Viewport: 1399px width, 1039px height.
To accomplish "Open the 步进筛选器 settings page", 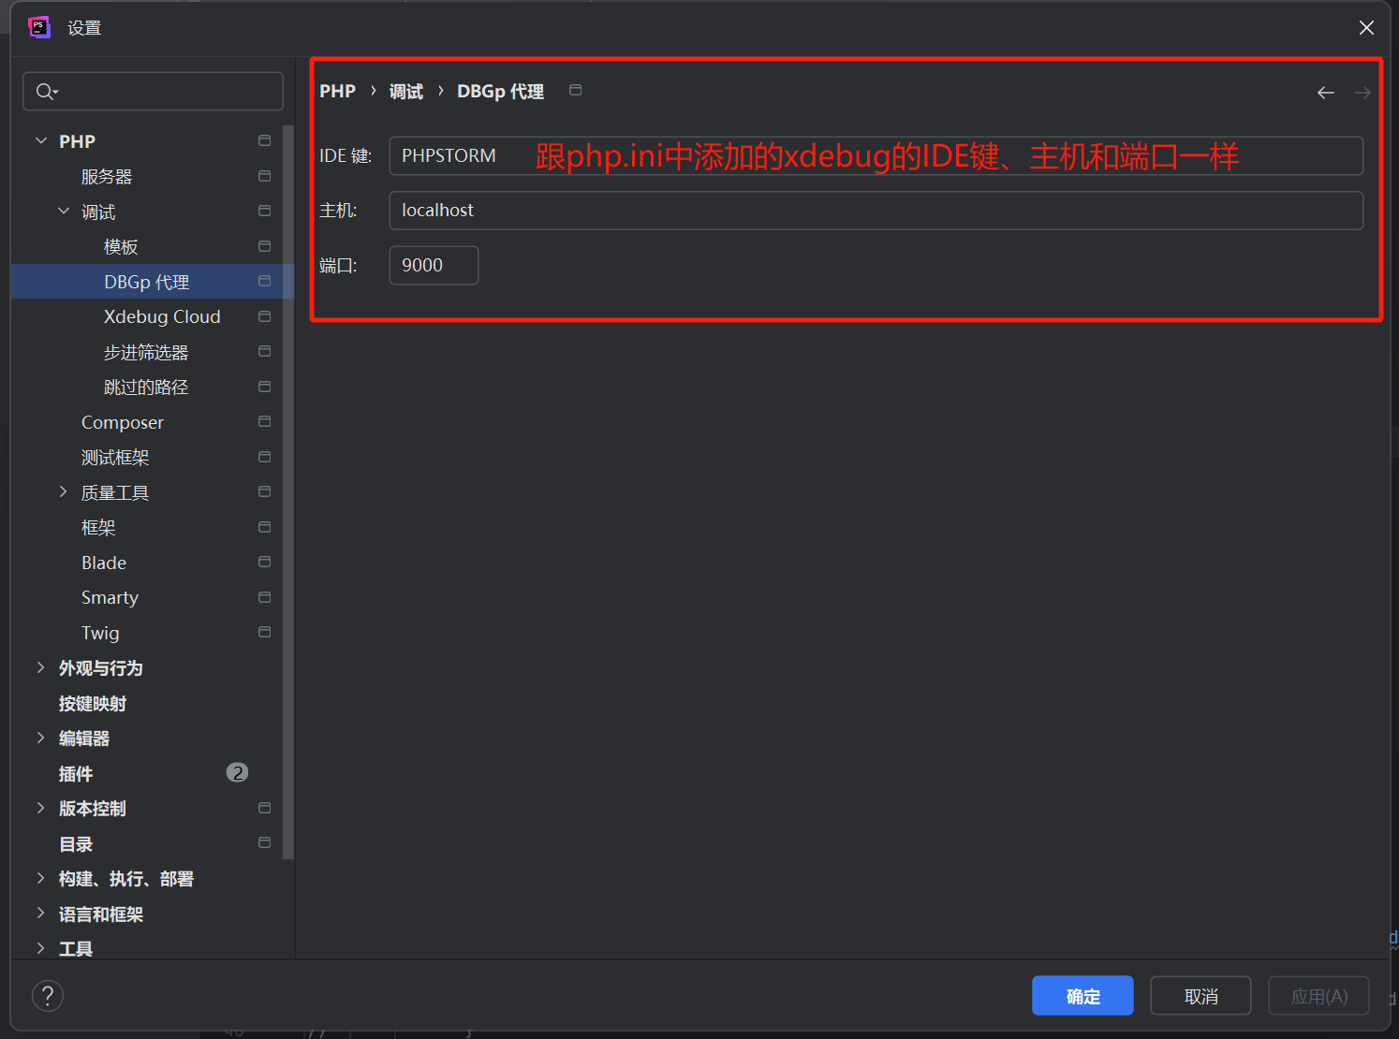I will (146, 352).
